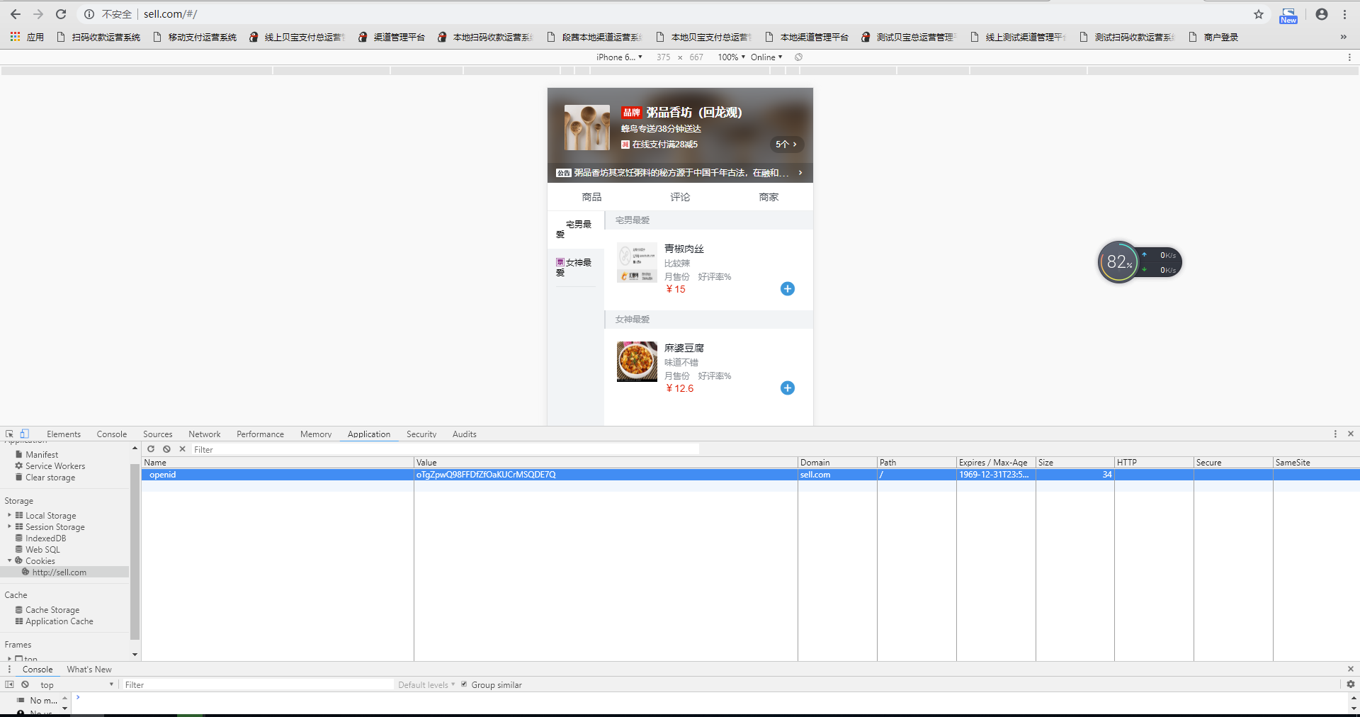
Task: Expand the Session Storage tree node
Action: coord(9,526)
